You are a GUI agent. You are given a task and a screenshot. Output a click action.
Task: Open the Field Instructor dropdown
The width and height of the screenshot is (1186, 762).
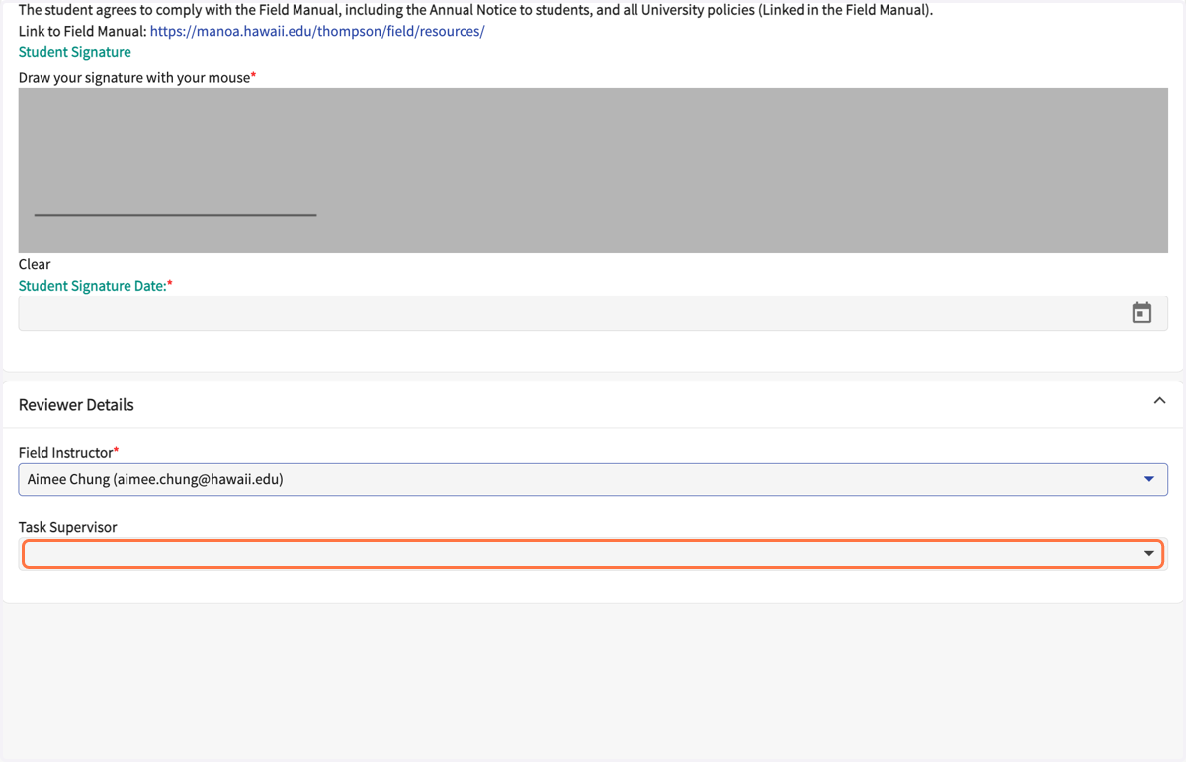pos(593,479)
